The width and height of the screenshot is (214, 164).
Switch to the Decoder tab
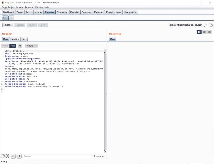click(x=75, y=12)
